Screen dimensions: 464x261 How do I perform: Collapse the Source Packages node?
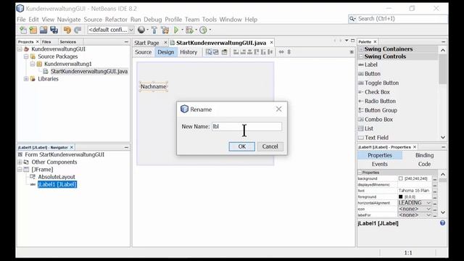pos(26,57)
